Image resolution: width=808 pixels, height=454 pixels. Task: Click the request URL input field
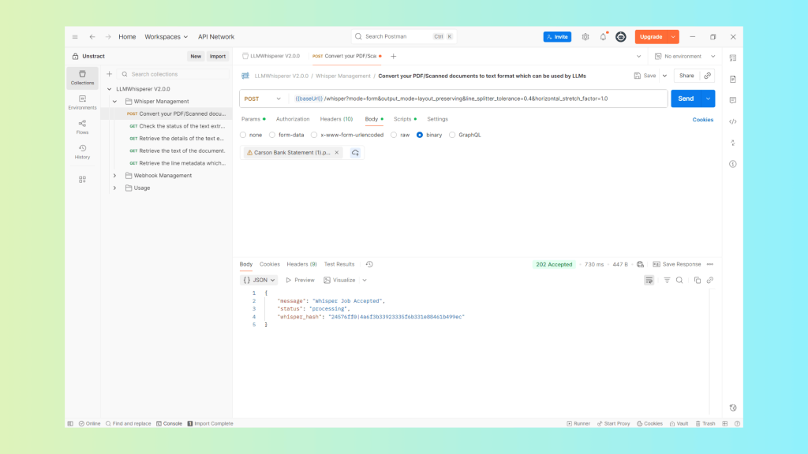click(x=473, y=99)
